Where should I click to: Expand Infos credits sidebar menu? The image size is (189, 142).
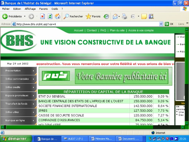coord(19,87)
